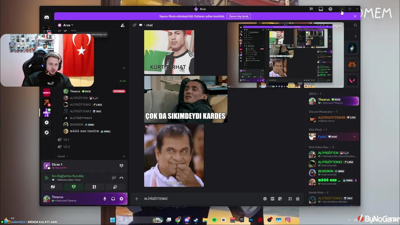The height and width of the screenshot is (225, 400).
Task: Open the I KNOW!! GIF
Action: click(174, 156)
